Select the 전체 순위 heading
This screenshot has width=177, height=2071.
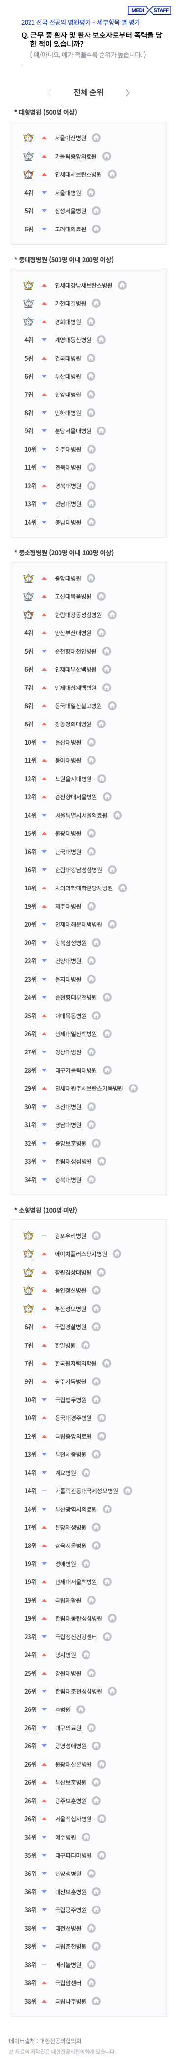[x=88, y=93]
